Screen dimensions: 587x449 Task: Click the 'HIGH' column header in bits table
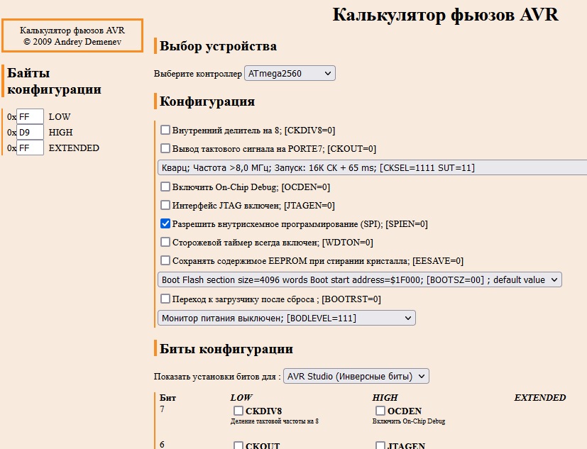coord(385,397)
